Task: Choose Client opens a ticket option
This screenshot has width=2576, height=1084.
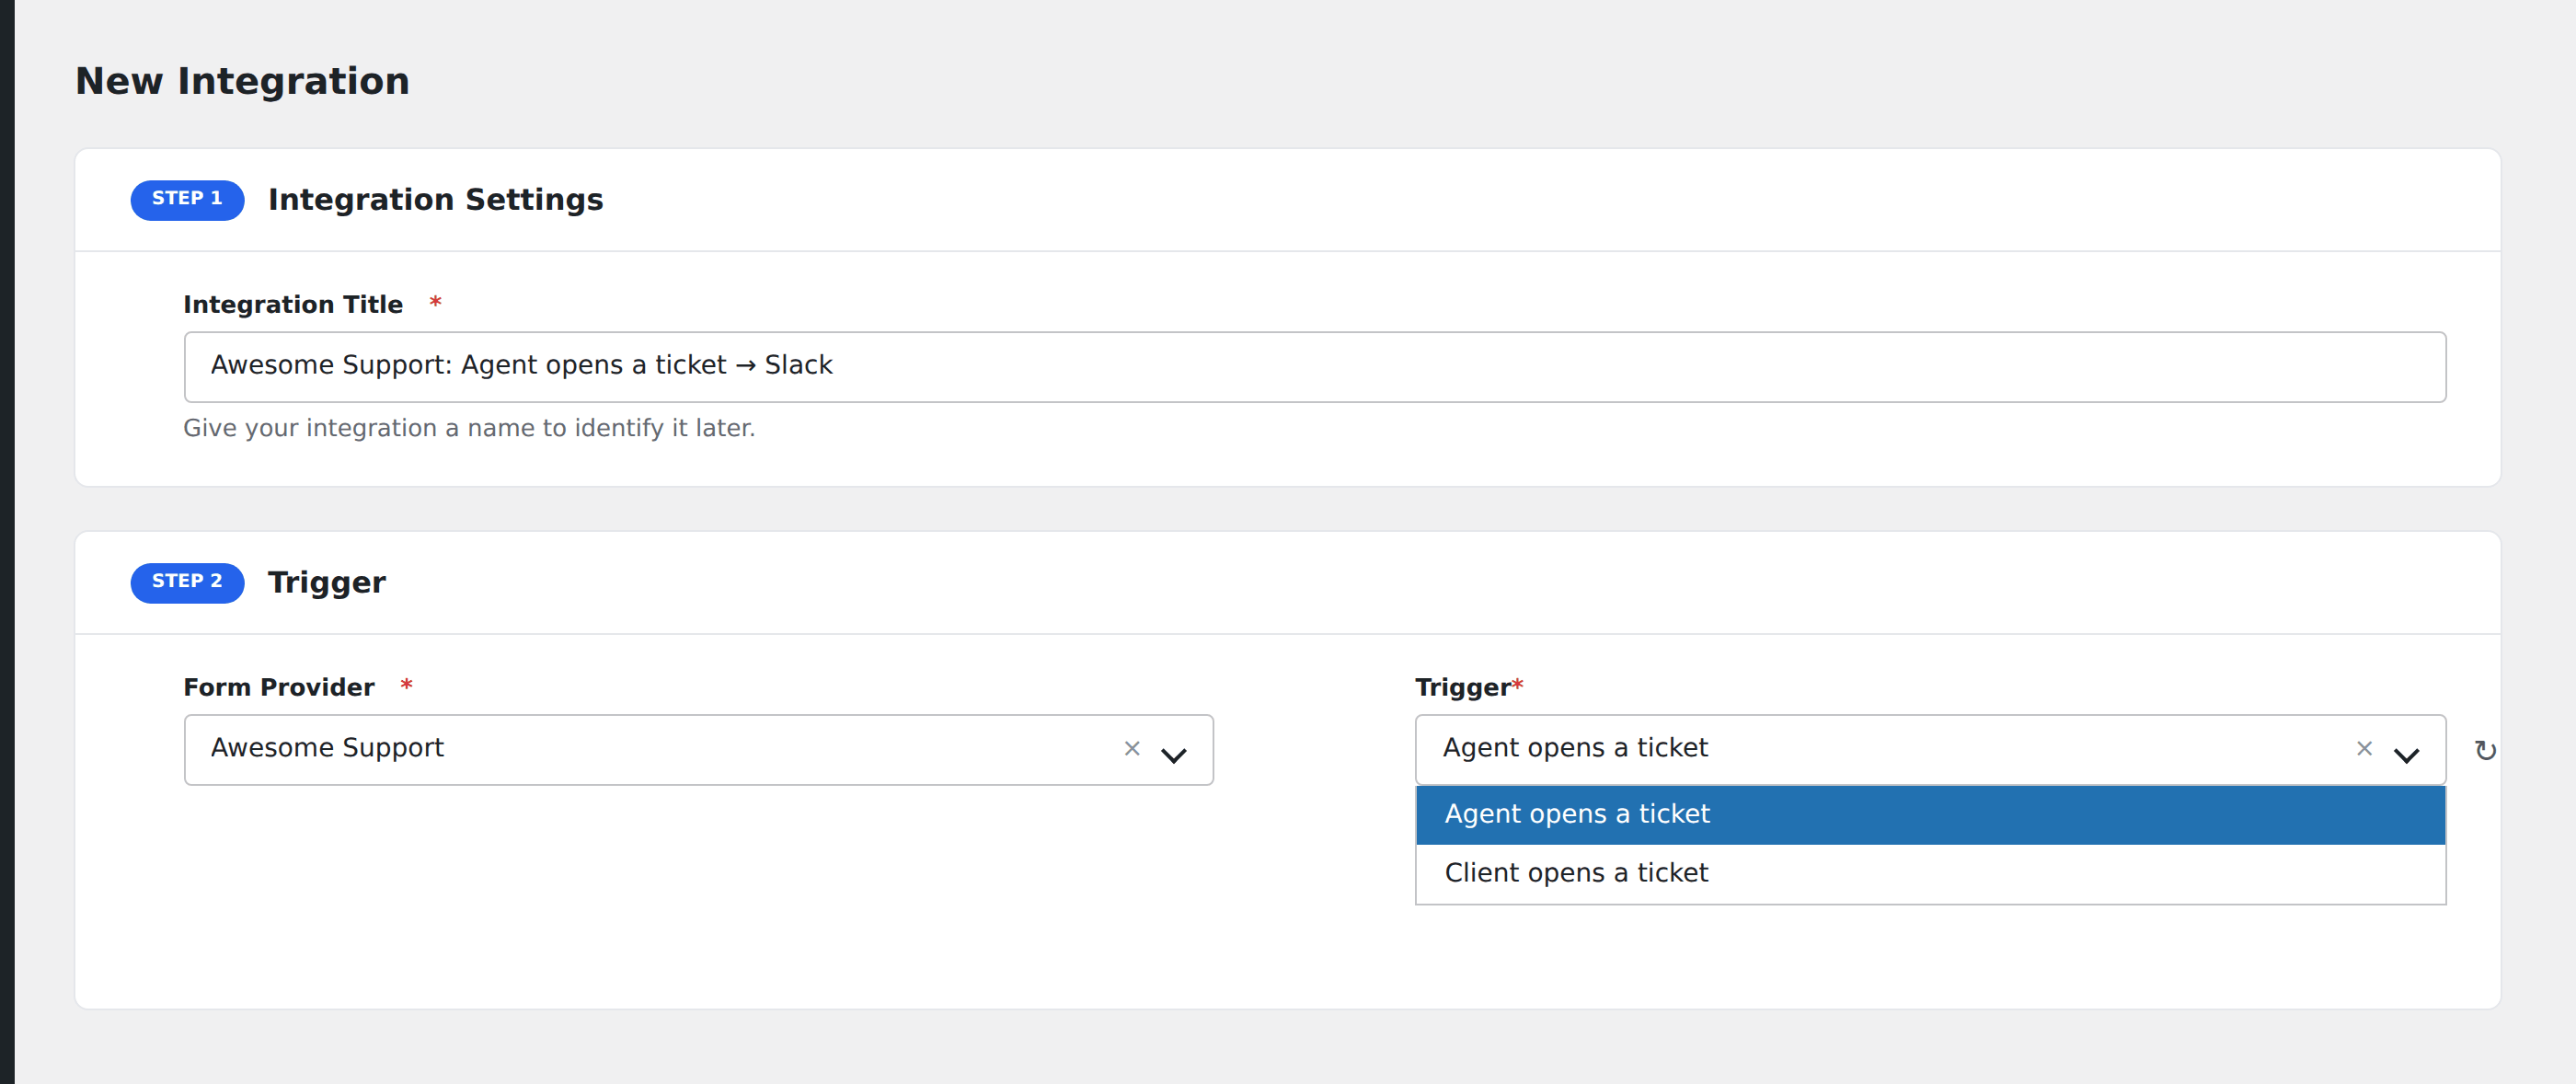Action: [x=1930, y=873]
